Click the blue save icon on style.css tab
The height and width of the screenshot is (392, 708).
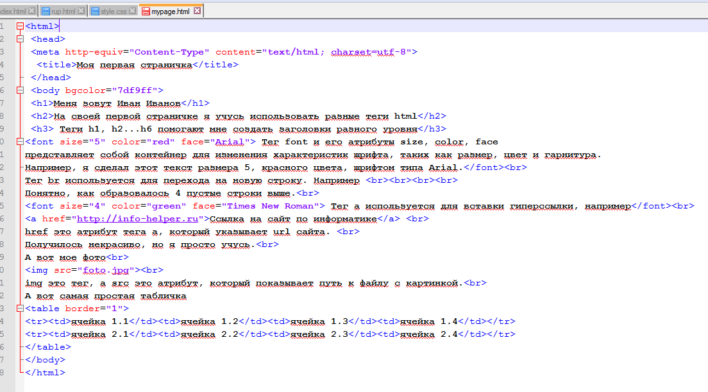pyautogui.click(x=96, y=12)
